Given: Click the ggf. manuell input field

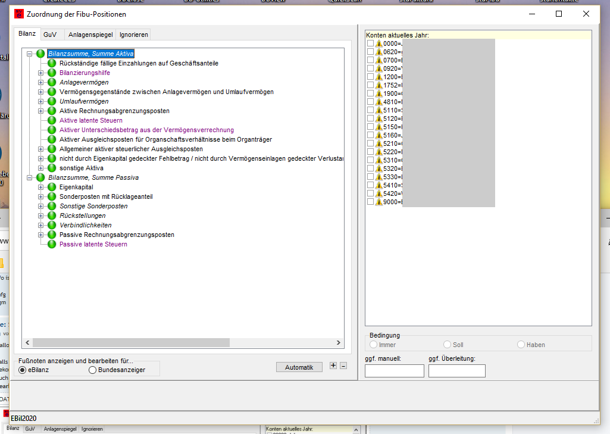Looking at the screenshot, I should click(394, 371).
